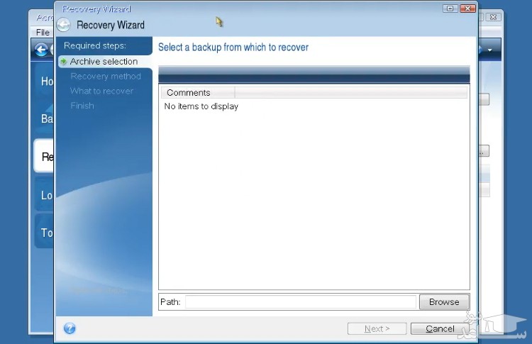Click the back arrow in the main window toolbar
This screenshot has width=532, height=344.
40,49
